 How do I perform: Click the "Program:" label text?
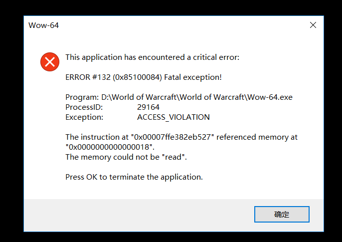coord(82,97)
